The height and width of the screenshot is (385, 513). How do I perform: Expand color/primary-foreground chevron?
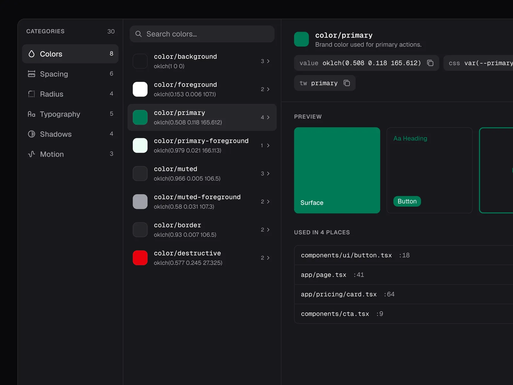tap(268, 145)
